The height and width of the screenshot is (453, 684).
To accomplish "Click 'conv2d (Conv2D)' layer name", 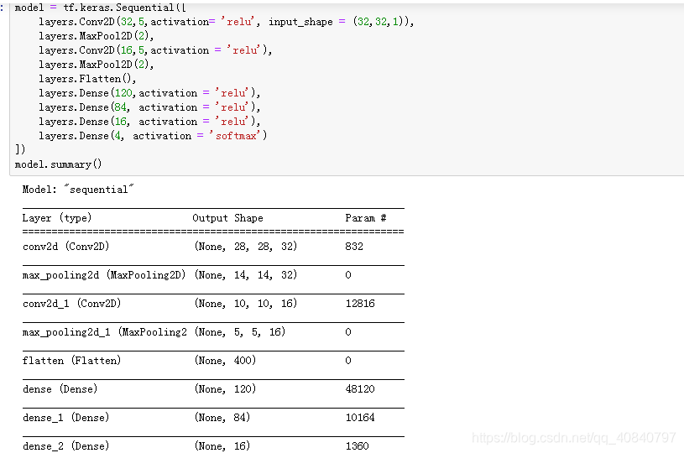I will (x=65, y=247).
